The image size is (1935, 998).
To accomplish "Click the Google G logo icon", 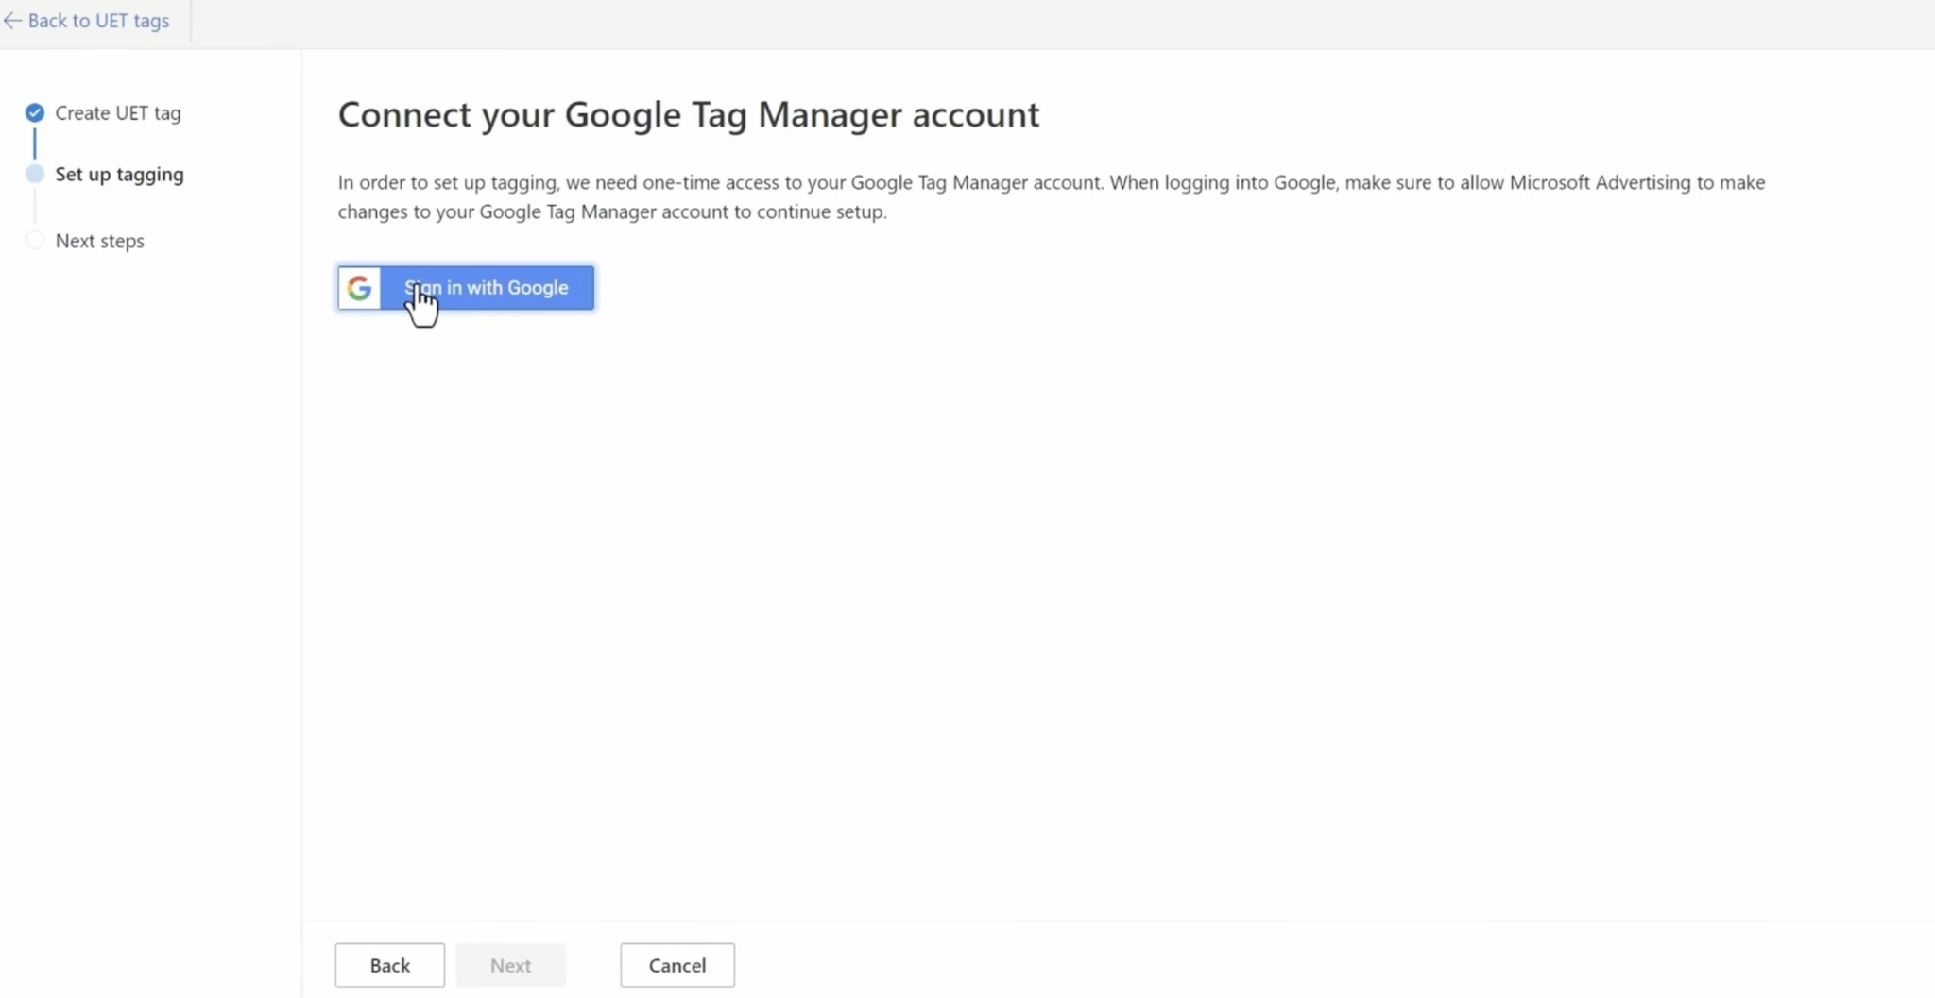I will 359,288.
